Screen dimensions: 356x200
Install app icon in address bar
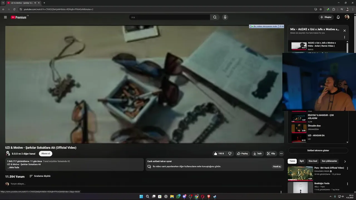(316, 9)
